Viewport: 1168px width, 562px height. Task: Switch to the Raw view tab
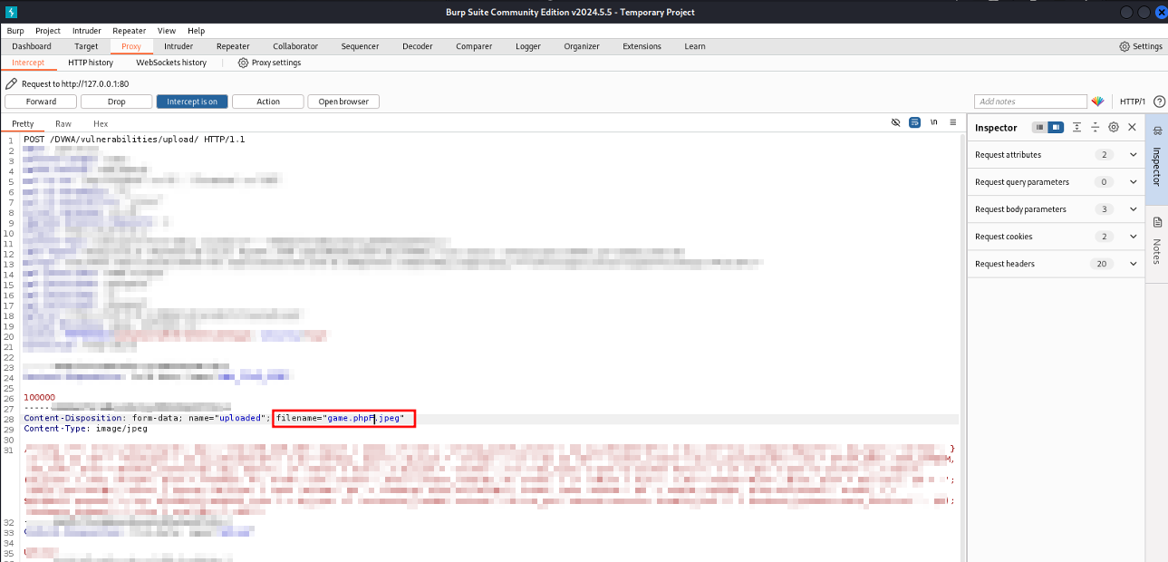coord(63,123)
